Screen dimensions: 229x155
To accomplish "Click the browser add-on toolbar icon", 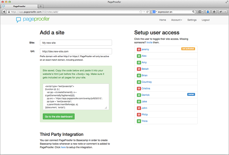I will click(221, 12).
